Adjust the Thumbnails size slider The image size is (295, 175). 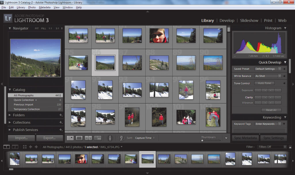pos(202,140)
